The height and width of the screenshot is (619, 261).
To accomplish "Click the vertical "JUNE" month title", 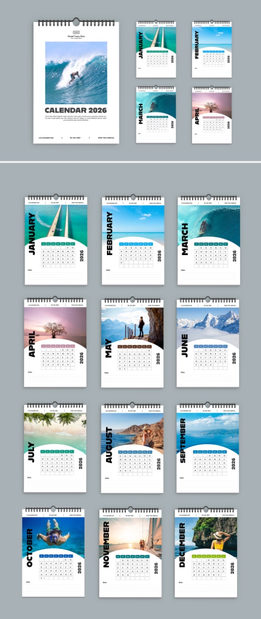I will click(184, 346).
